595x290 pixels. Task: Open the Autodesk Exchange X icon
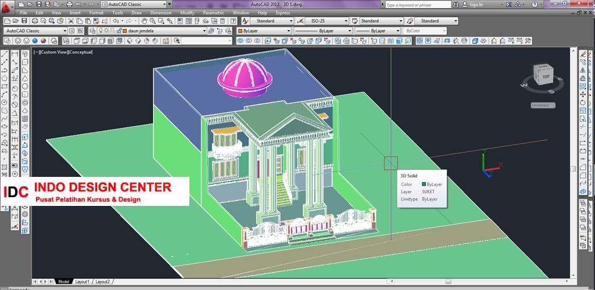coord(510,5)
